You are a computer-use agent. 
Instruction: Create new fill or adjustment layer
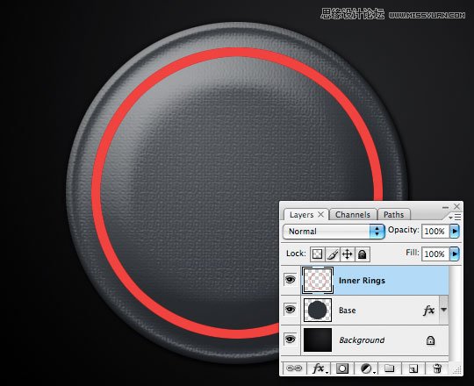(x=367, y=368)
